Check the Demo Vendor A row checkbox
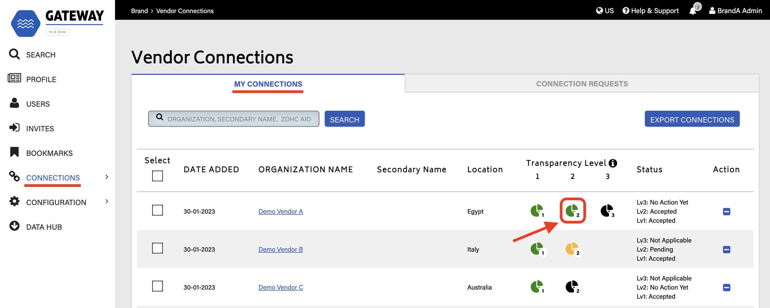 (x=158, y=210)
